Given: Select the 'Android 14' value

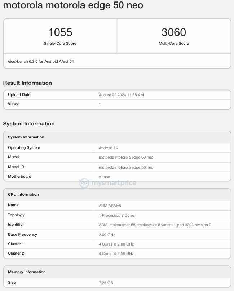Looking at the screenshot, I should point(108,148).
